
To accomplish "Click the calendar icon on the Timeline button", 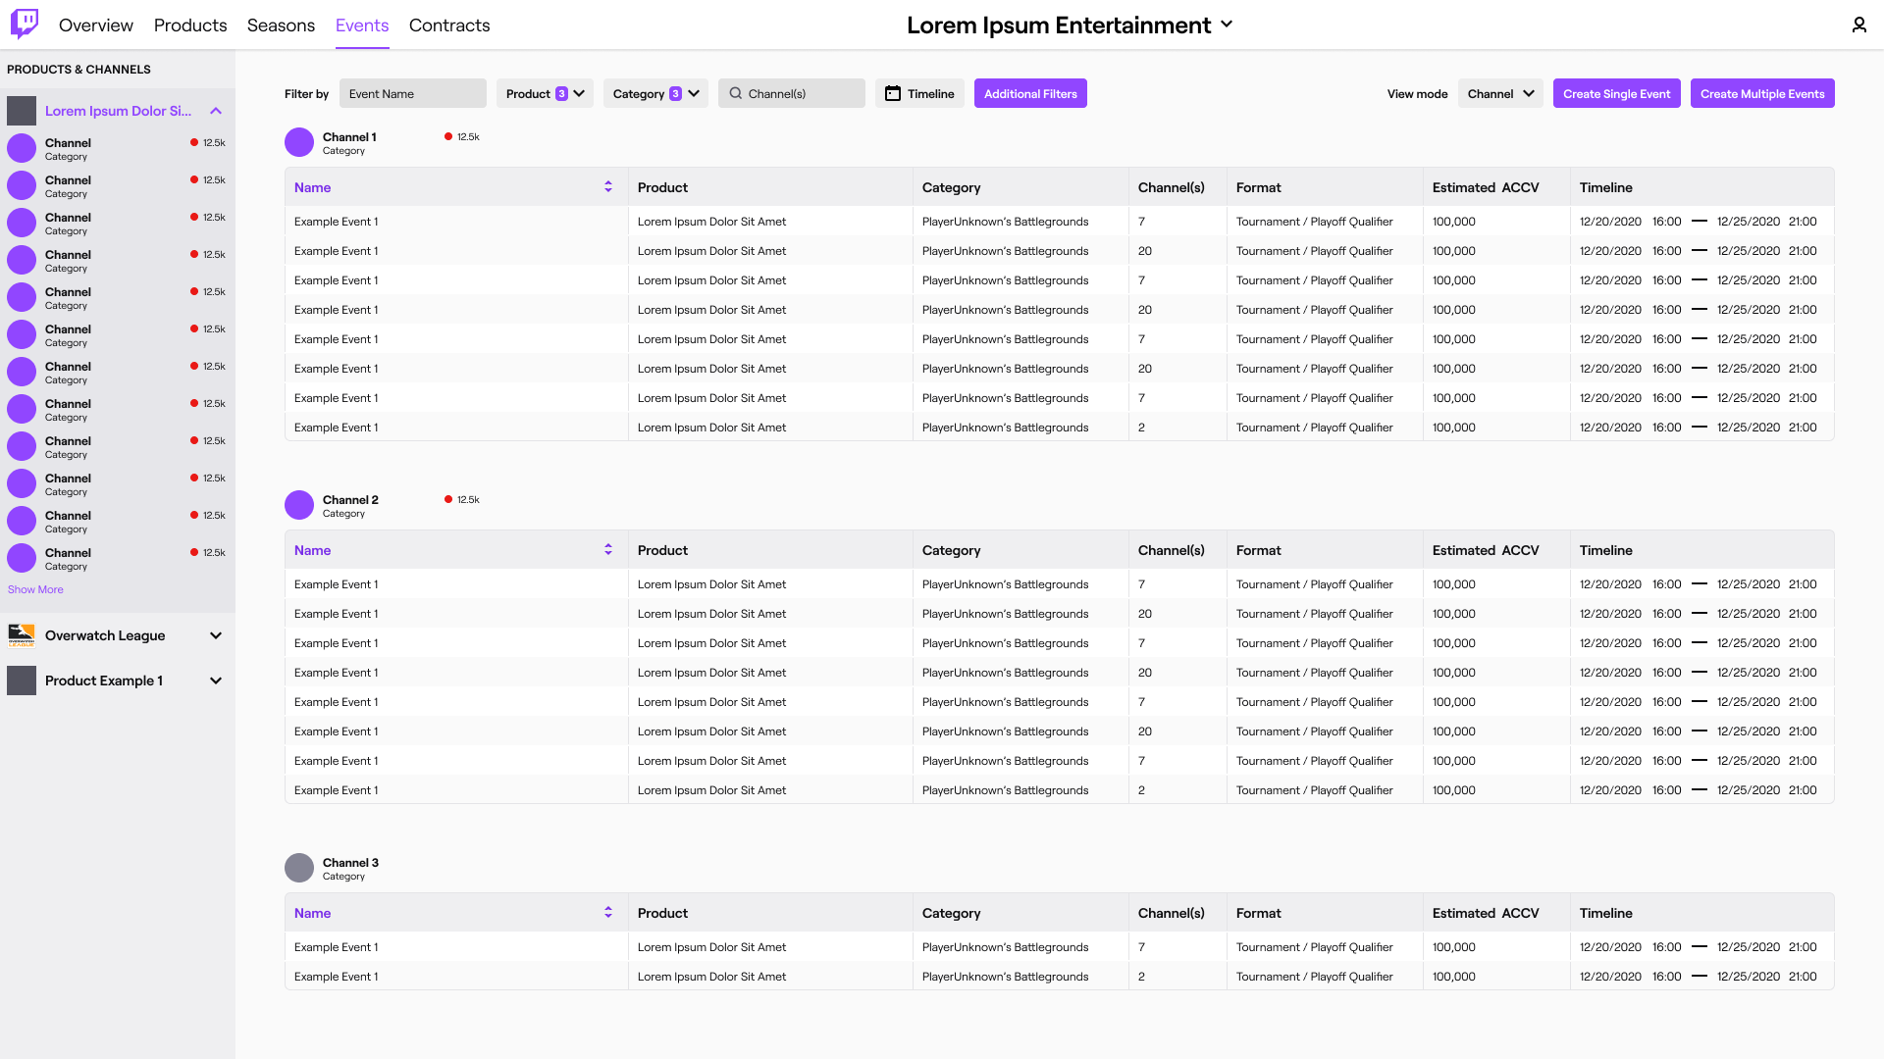I will pos(892,93).
